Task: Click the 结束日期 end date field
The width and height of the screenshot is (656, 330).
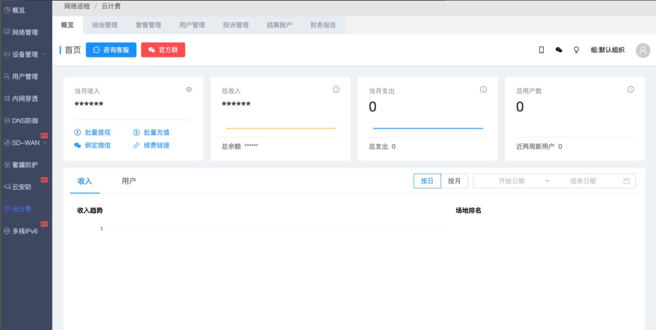Action: click(x=583, y=181)
